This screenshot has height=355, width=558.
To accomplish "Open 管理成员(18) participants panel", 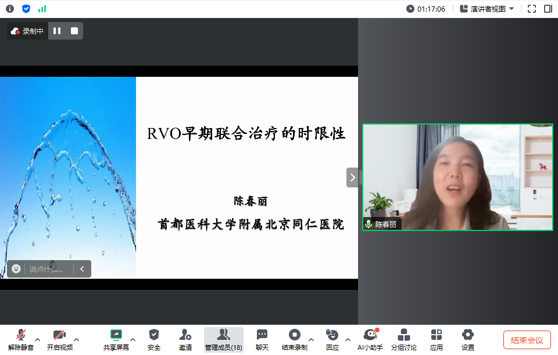I will (x=223, y=340).
